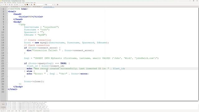Click the Jump to line arrow icon
This screenshot has height=112, width=199.
coord(55,5)
